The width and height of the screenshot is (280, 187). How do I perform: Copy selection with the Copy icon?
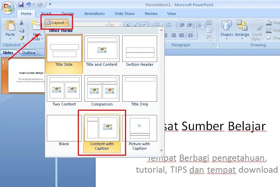[x=21, y=30]
